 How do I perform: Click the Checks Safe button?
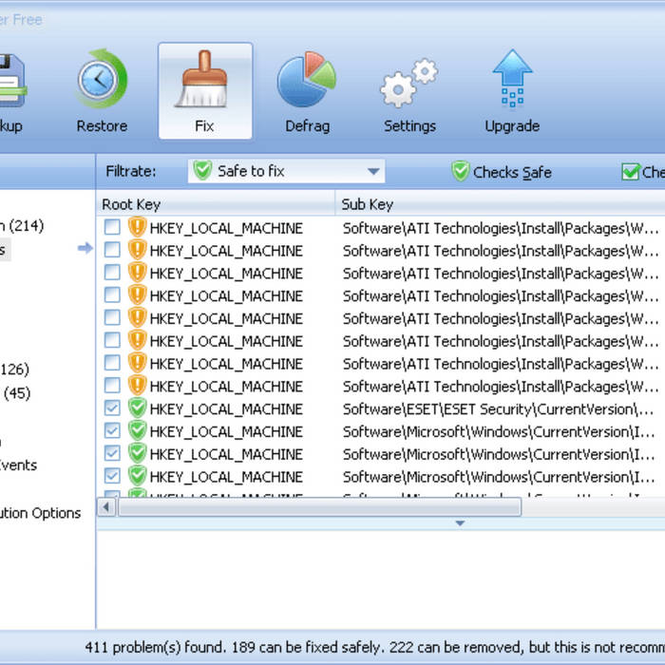point(502,172)
